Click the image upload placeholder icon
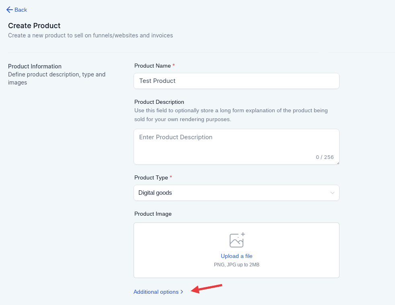 [x=237, y=240]
